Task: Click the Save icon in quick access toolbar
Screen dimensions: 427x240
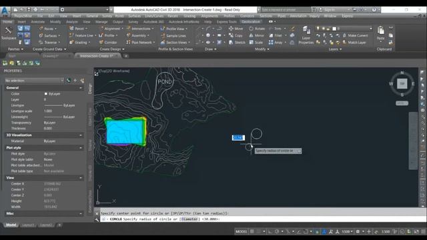Action: 29,9
